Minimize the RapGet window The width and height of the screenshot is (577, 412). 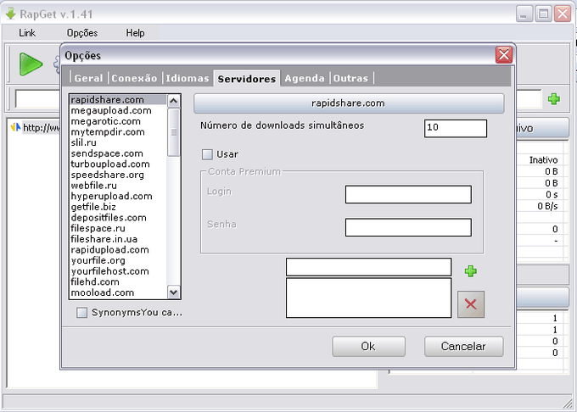click(x=524, y=14)
